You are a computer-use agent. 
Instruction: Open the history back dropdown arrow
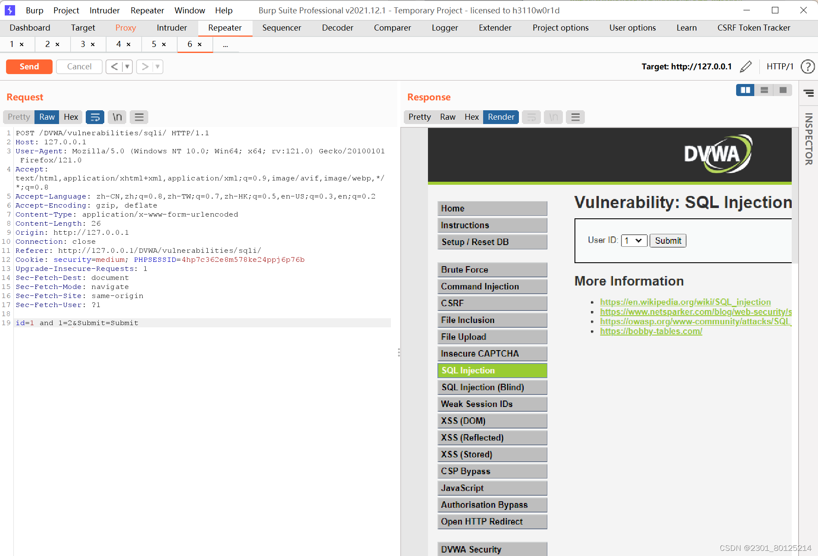click(127, 66)
